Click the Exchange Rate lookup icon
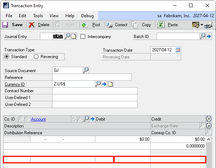 [x=202, y=126]
